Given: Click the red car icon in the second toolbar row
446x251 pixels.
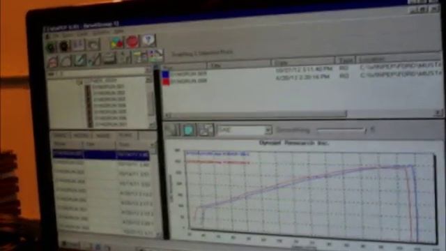Looking at the screenshot, I should pos(52,62).
